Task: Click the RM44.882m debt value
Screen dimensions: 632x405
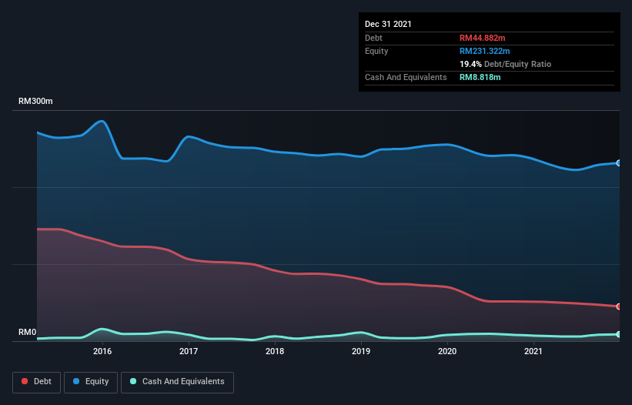Action: (x=483, y=38)
